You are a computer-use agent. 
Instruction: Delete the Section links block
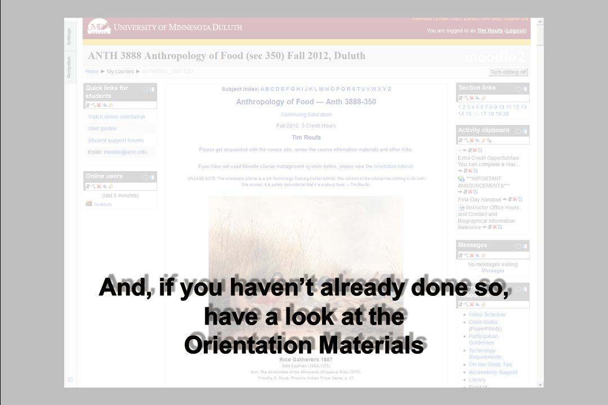[472, 98]
